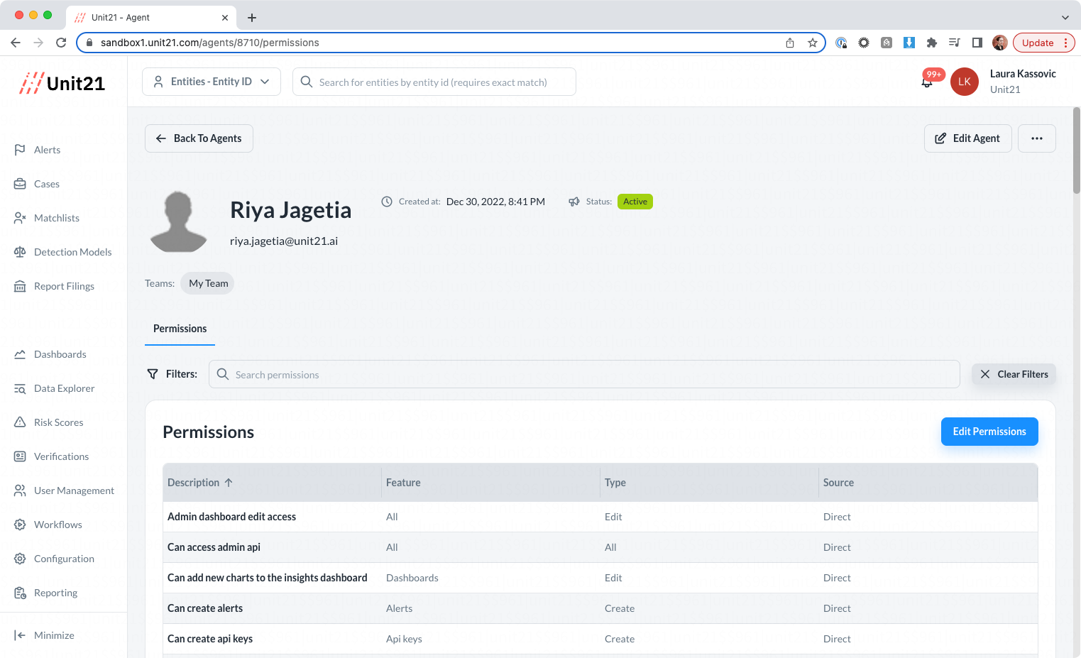This screenshot has width=1081, height=658.
Task: Open the browser Extensions puzzle icon
Action: click(932, 43)
